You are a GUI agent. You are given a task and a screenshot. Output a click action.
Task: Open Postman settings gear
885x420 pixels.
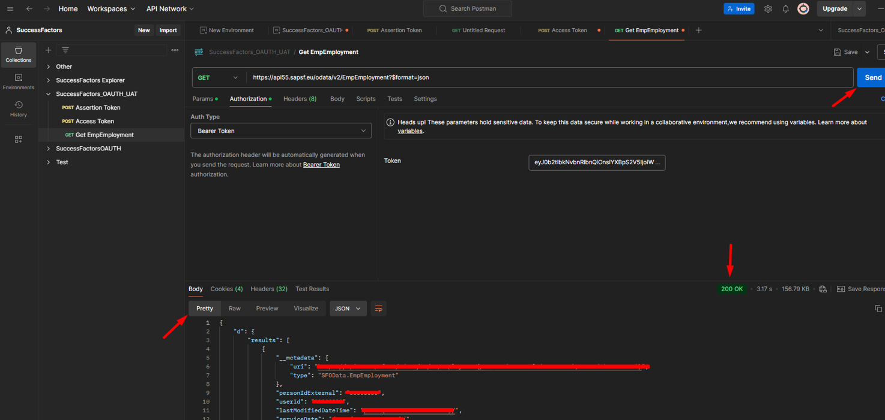tap(768, 9)
